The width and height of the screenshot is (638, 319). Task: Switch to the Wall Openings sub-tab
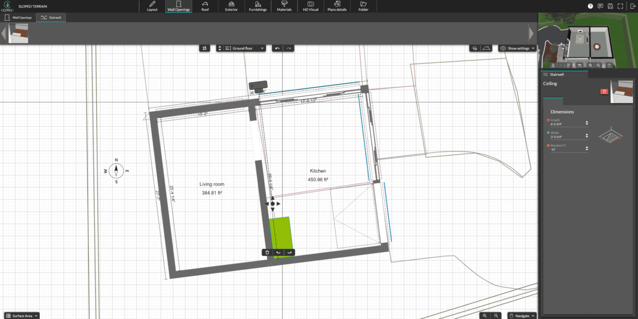(18, 17)
